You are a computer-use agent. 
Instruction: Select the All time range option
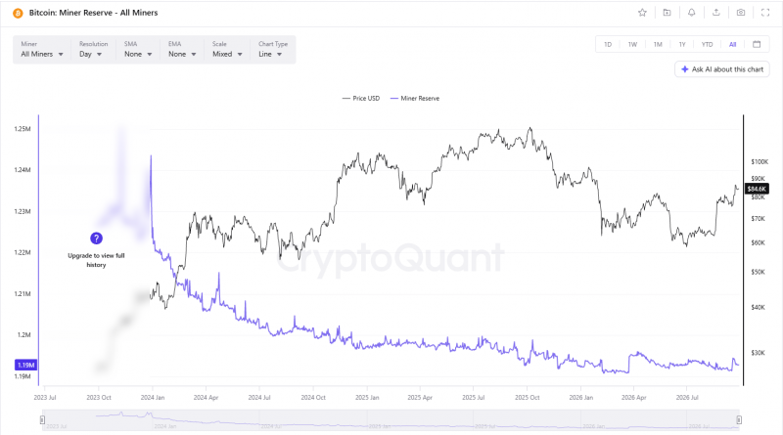tap(732, 44)
